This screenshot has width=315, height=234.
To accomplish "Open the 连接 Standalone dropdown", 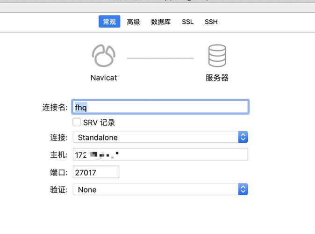I will (x=160, y=137).
